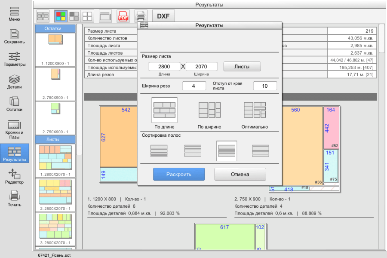Click the Сохранить floppy disk icon
This screenshot has width=387, height=258.
(x=14, y=34)
